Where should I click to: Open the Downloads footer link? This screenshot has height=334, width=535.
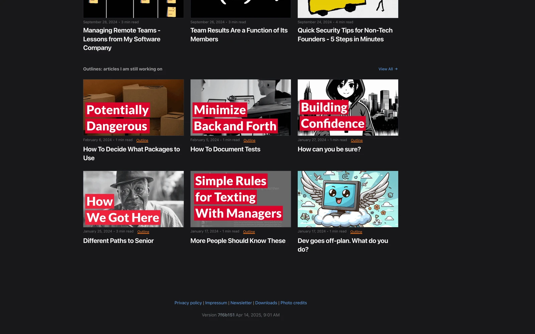coord(266,303)
